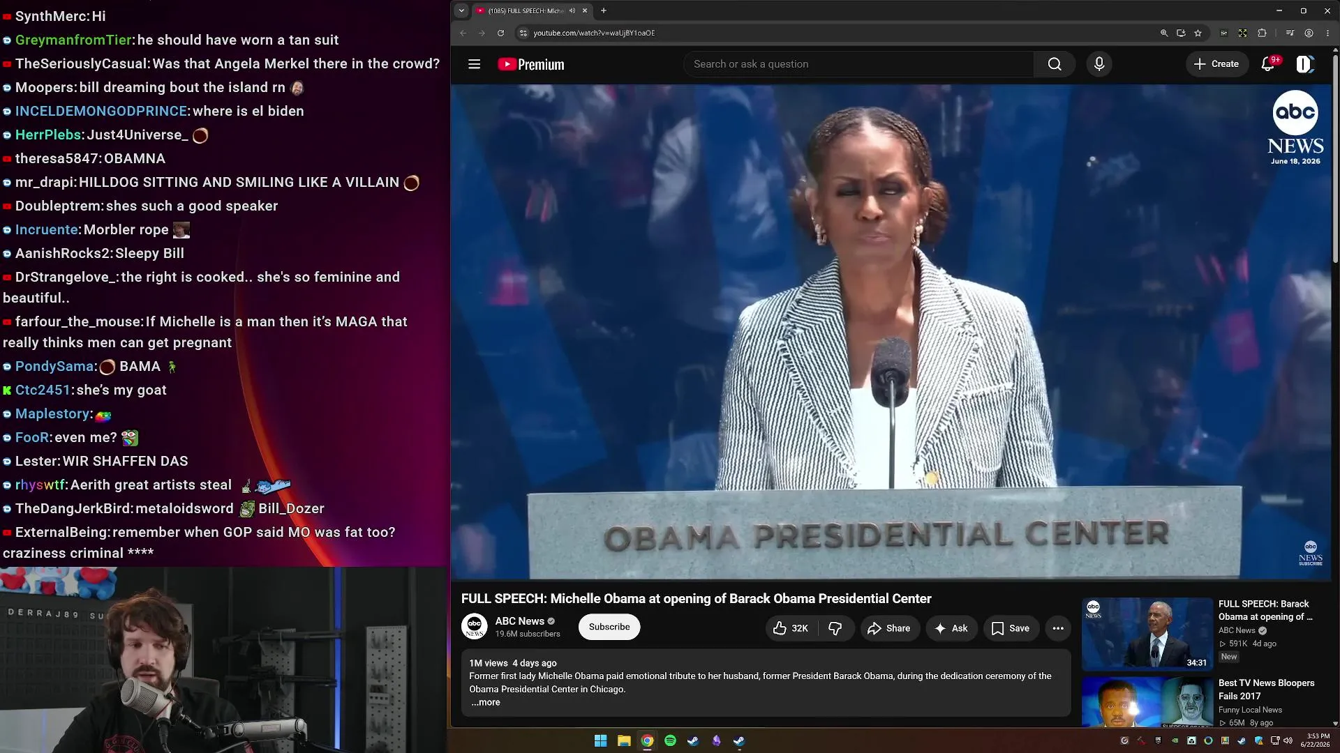Open the ABC News channel name link
Viewport: 1340px width, 753px height.
[519, 621]
